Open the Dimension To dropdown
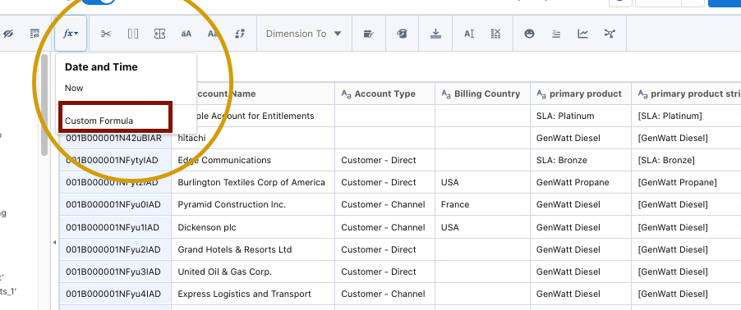The image size is (741, 310). point(304,34)
